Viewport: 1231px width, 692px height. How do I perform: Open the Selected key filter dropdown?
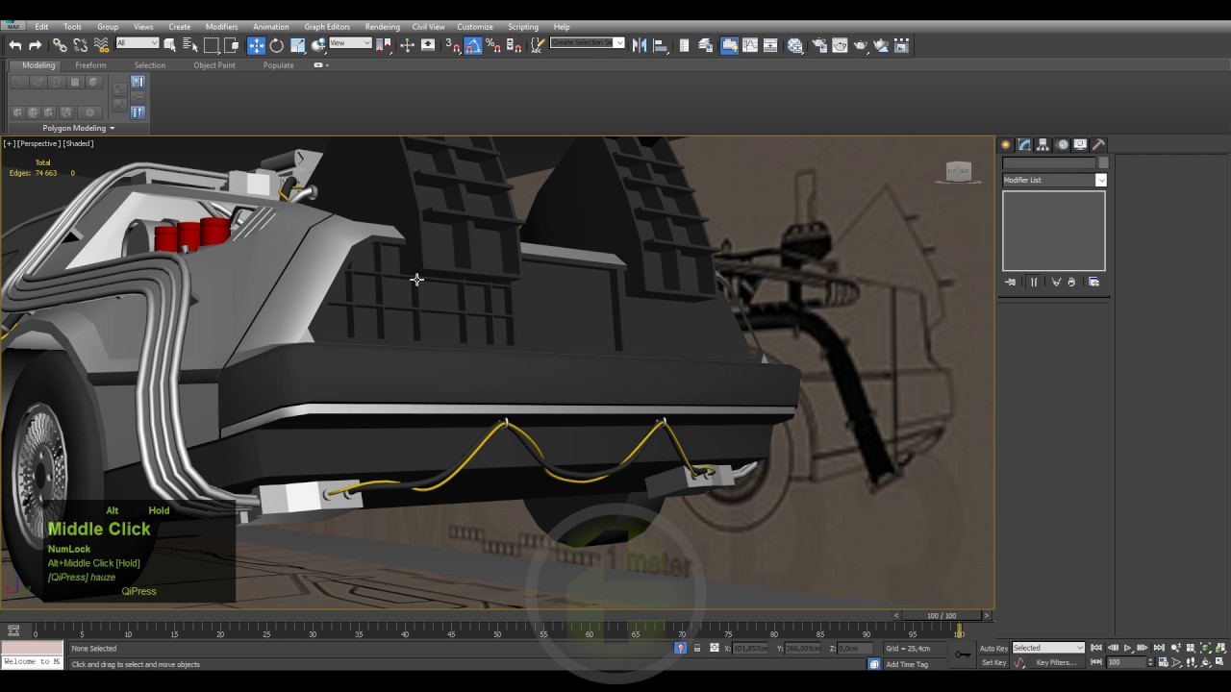pyautogui.click(x=1048, y=648)
